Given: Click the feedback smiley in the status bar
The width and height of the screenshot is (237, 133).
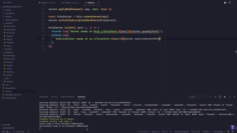Looking at the screenshot, I should point(228,132).
